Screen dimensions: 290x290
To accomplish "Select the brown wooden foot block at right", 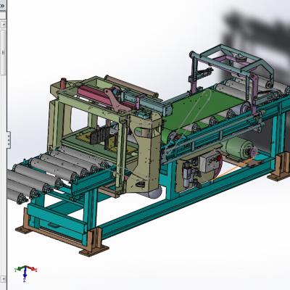I will tap(281, 167).
